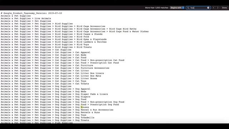Viewport: 229px width, 129px height.
Task: Click 'Non-prescription Cat Food' text
Action: point(107,60)
